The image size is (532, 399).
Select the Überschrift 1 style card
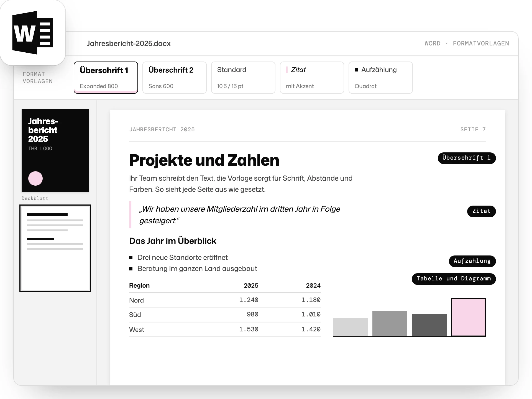106,78
